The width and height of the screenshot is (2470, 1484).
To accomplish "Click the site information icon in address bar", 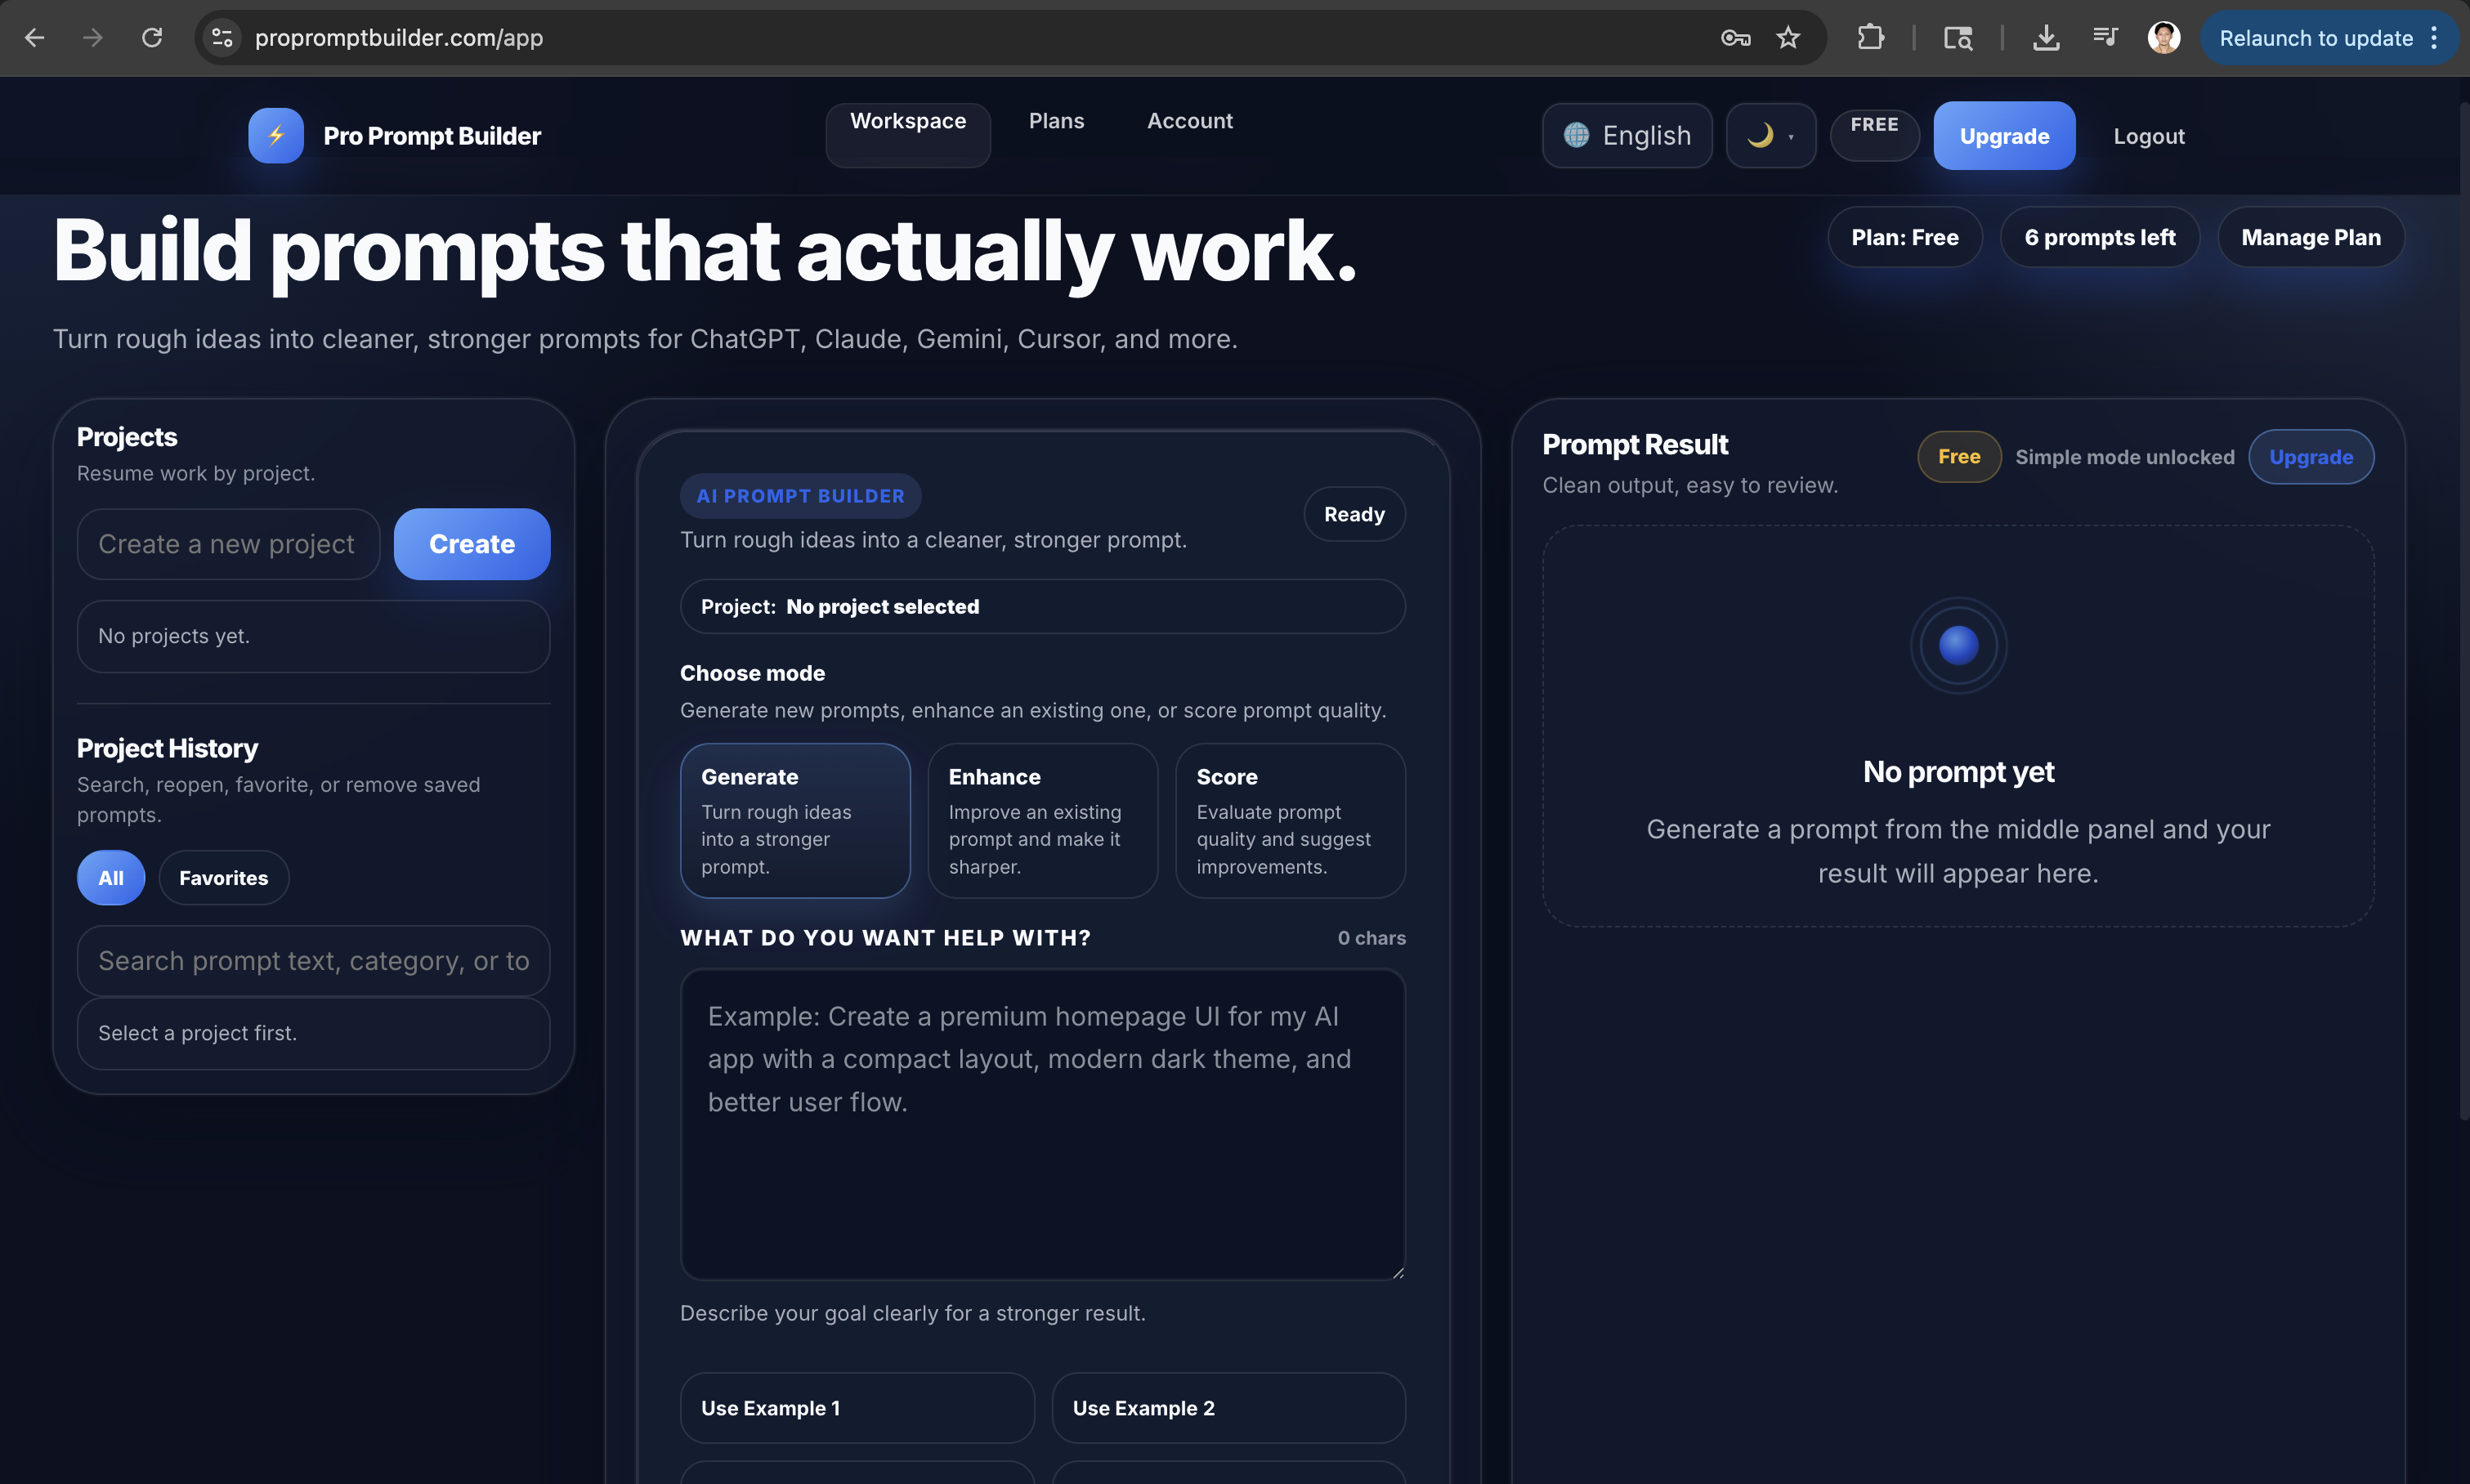I will click(x=221, y=37).
